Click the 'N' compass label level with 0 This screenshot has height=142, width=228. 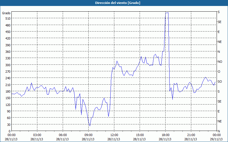(x=219, y=131)
